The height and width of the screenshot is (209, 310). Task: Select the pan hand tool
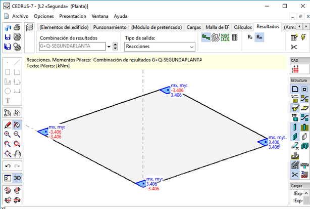point(17,153)
